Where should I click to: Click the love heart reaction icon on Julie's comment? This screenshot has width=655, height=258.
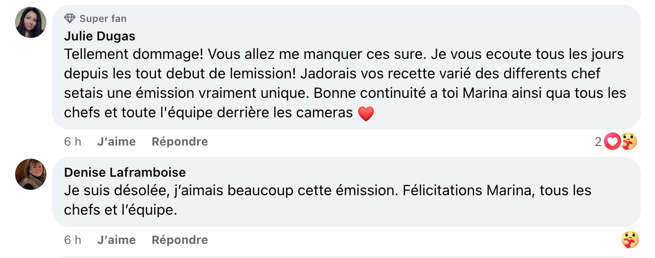click(612, 142)
